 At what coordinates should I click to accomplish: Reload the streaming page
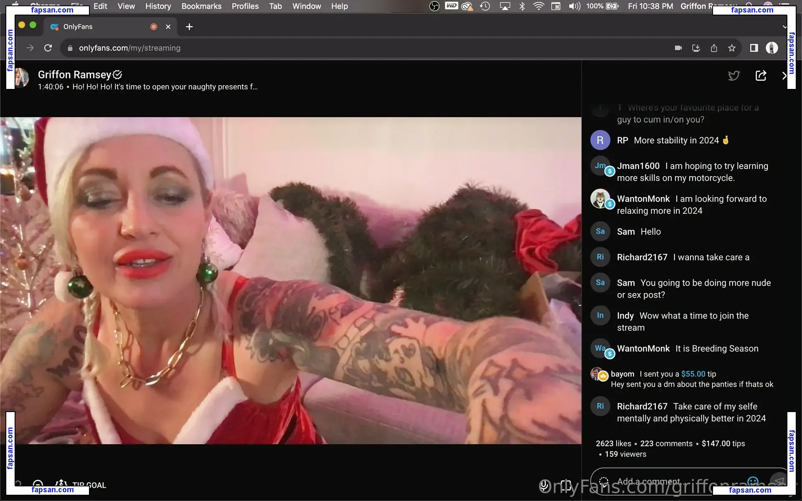point(48,48)
